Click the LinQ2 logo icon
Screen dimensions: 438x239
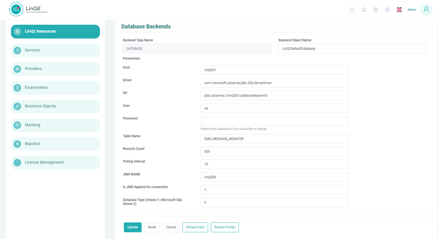click(16, 10)
